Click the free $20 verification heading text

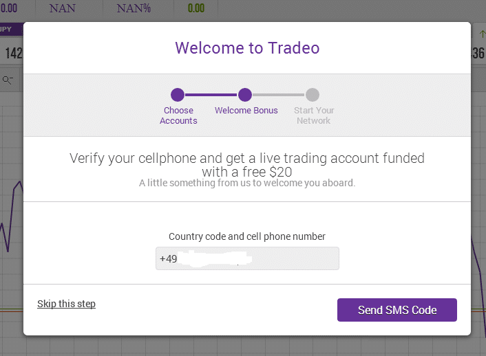pyautogui.click(x=247, y=164)
